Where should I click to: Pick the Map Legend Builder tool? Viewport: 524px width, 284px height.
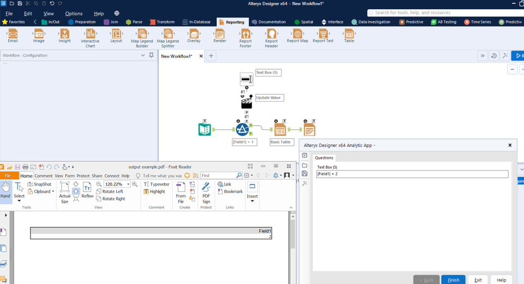(142, 38)
